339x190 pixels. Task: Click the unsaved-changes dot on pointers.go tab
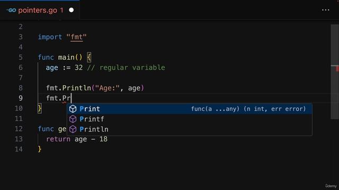tap(71, 10)
